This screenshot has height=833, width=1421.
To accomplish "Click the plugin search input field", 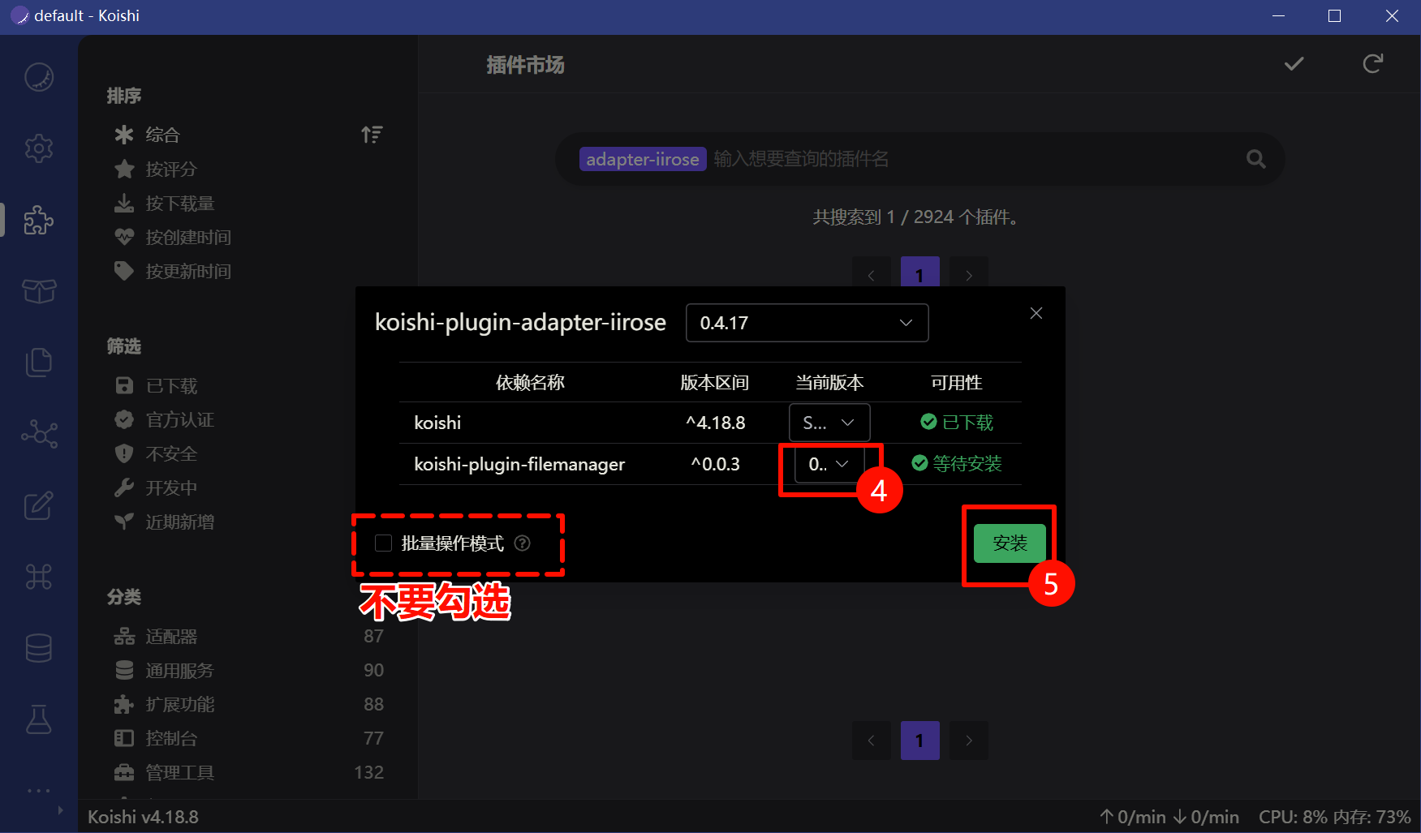I will 974,159.
